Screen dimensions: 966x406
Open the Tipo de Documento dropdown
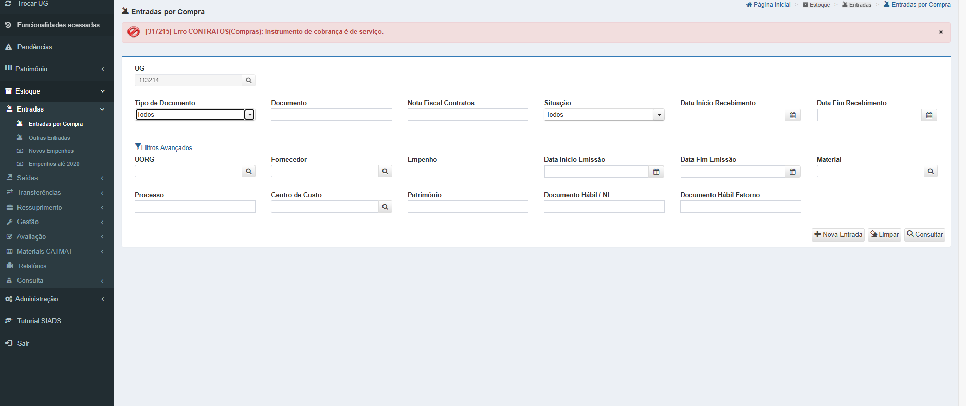pos(249,115)
